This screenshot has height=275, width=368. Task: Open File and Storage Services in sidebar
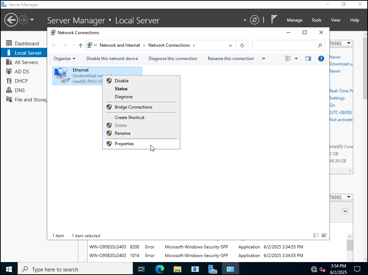coord(24,100)
